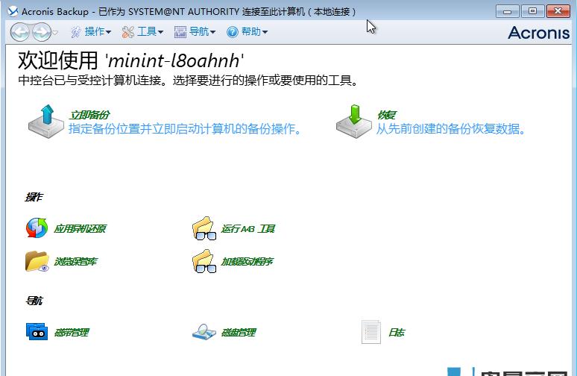The image size is (577, 376).
Task: Click the load driver folder icon
Action: 204,261
